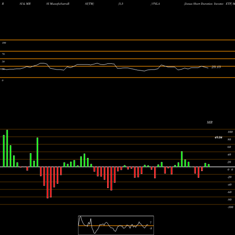Click the '70' level label in RSI panel
This screenshot has height=235, width=235.
(3, 54)
